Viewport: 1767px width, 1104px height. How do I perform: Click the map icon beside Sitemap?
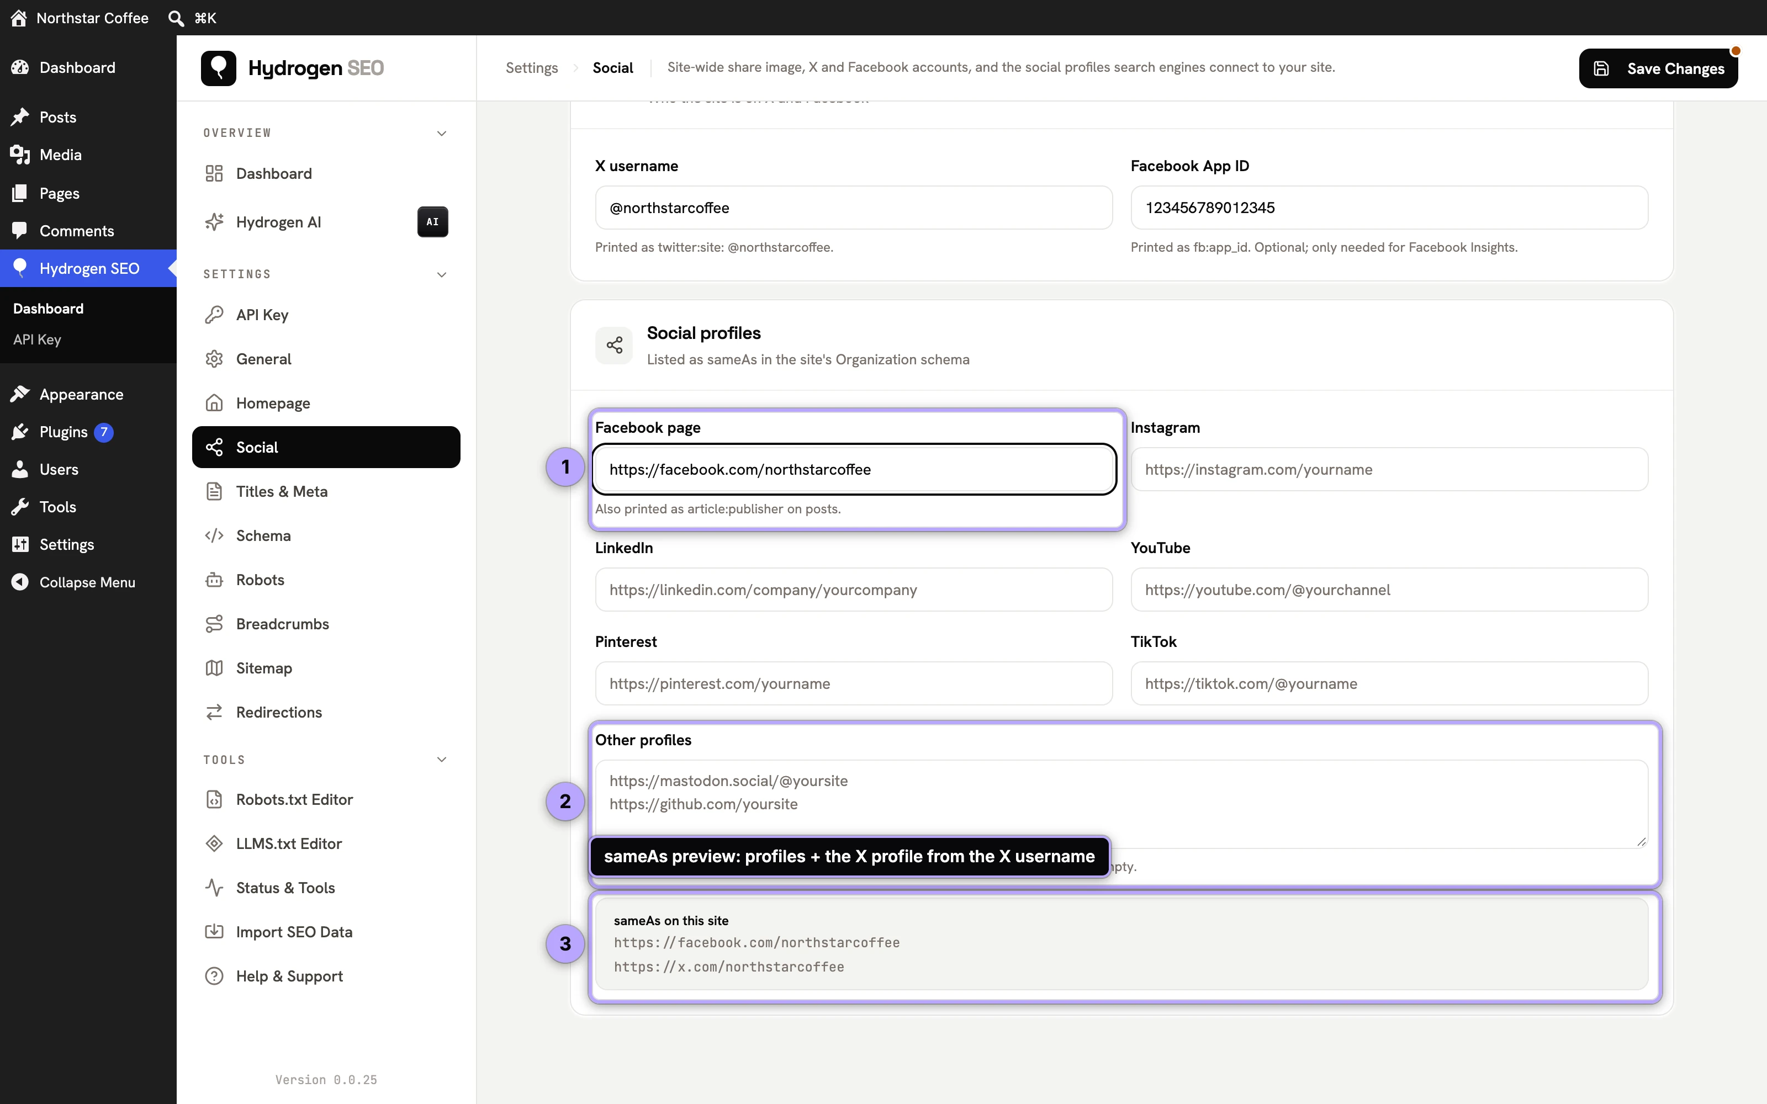(214, 668)
